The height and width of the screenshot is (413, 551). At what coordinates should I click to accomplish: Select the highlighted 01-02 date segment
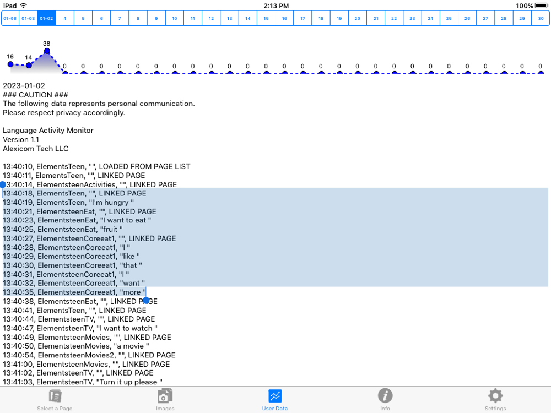coord(46,18)
